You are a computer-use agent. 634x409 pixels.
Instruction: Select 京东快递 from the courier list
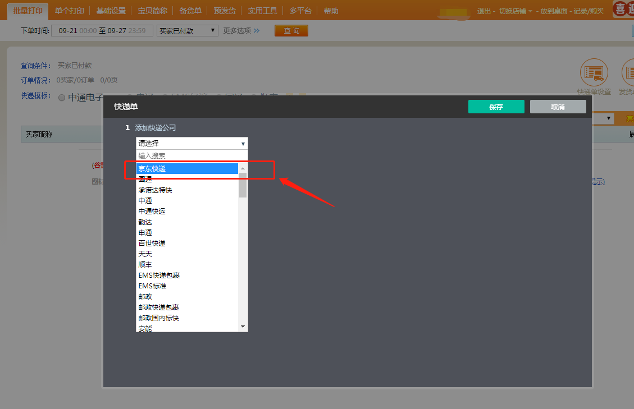click(x=187, y=168)
